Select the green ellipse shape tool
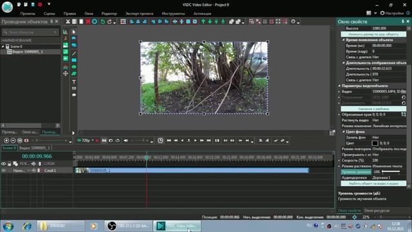Viewport: 412px width, 232px height. tap(74, 67)
